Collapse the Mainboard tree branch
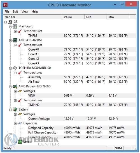This screenshot has height=153, width=140. (10, 27)
